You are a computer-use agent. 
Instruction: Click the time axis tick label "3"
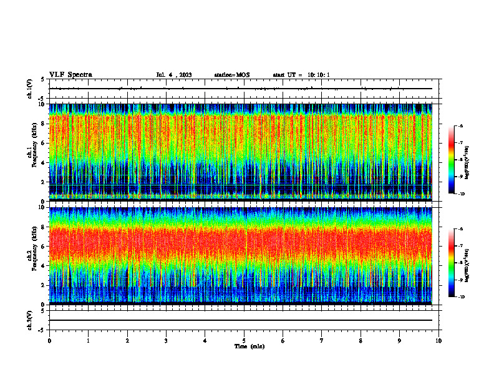coord(166,341)
